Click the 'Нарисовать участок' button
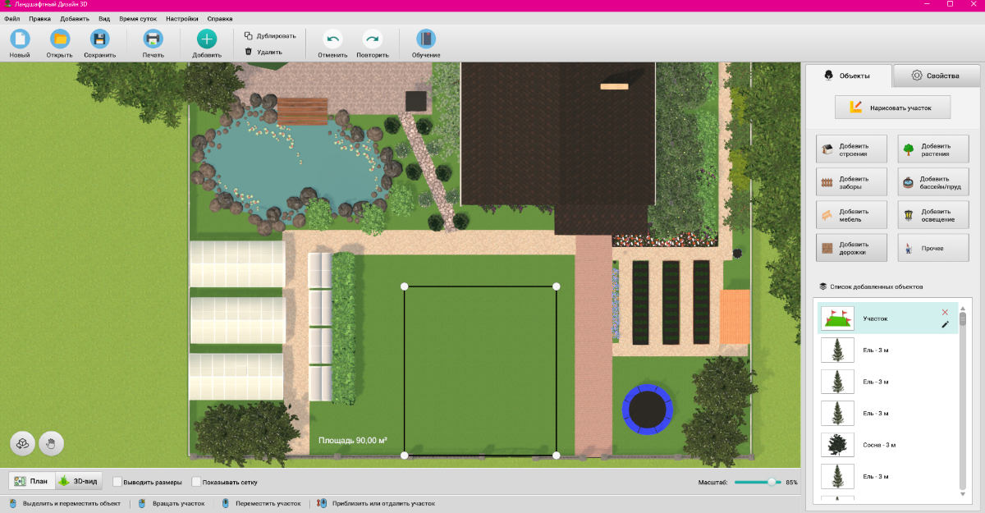 [892, 107]
